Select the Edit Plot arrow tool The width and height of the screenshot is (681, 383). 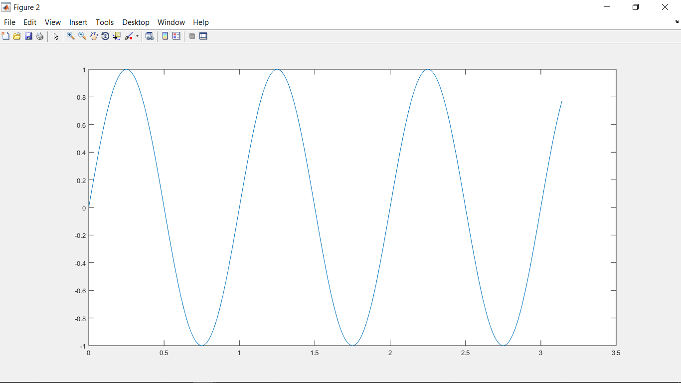click(x=55, y=36)
